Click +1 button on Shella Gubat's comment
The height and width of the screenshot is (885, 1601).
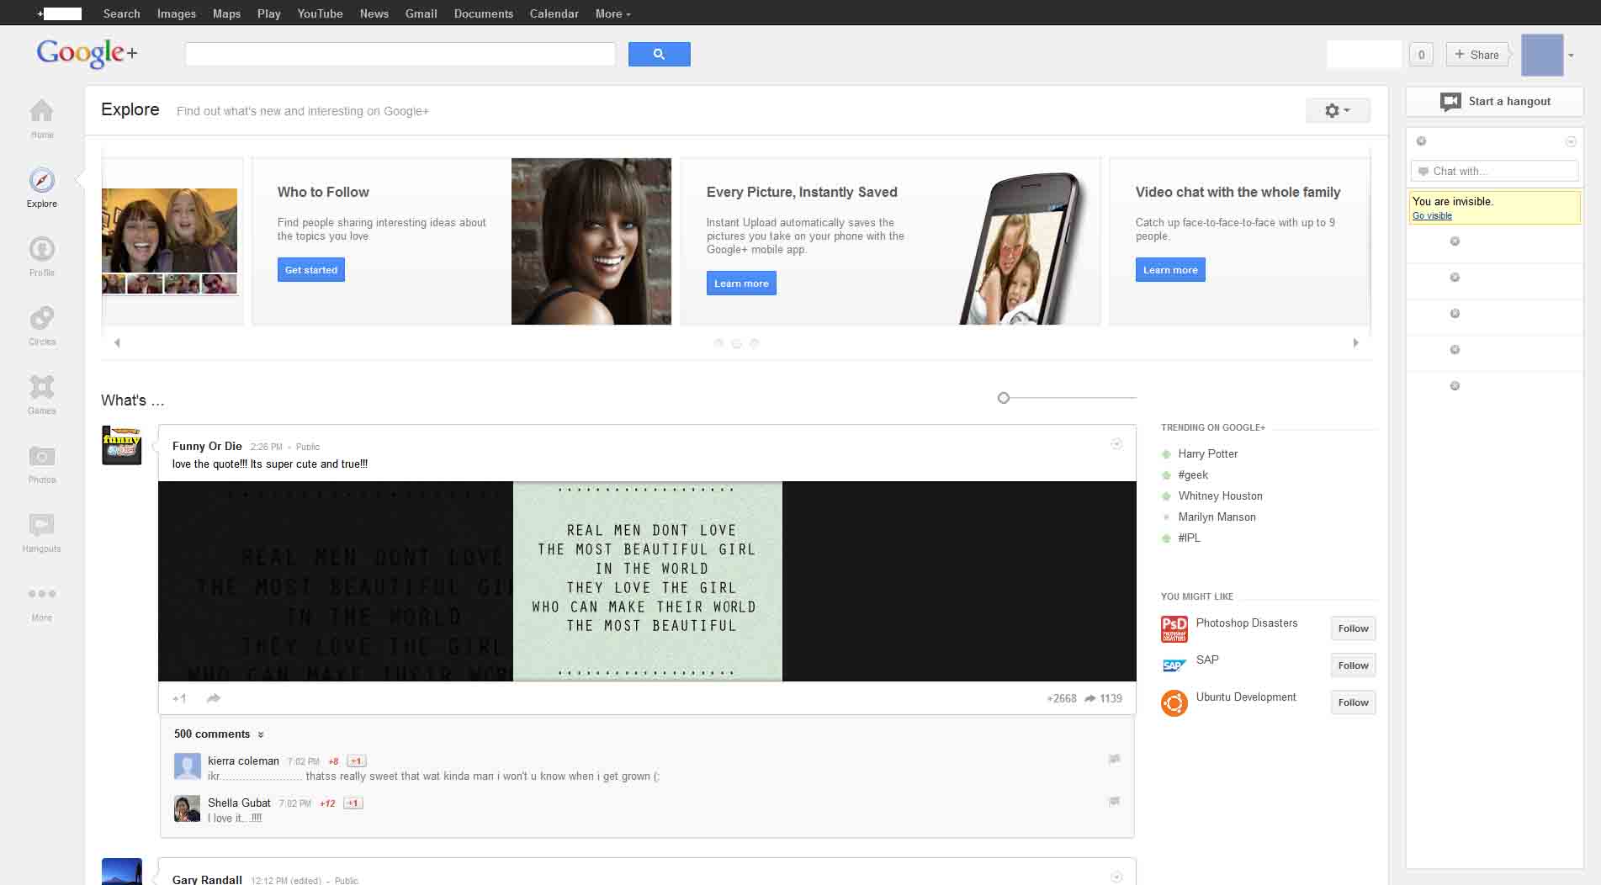click(353, 803)
